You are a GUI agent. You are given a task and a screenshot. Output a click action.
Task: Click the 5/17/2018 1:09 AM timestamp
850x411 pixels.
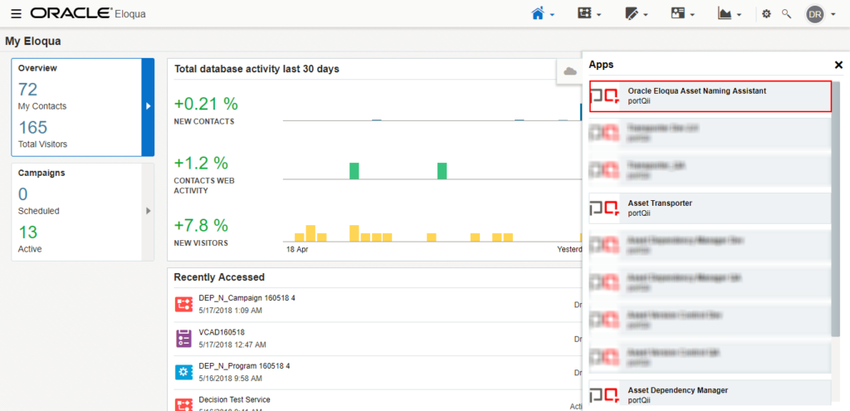pyautogui.click(x=231, y=311)
